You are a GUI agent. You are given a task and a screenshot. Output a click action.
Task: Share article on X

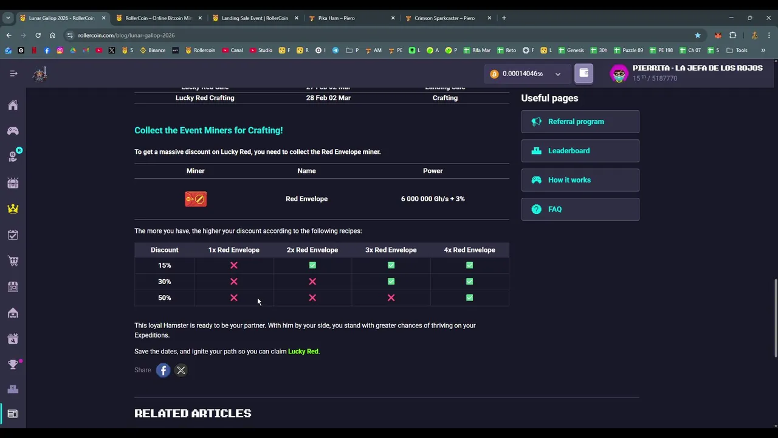point(181,370)
